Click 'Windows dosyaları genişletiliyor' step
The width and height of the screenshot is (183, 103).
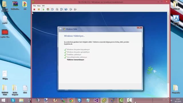[x=78, y=52]
